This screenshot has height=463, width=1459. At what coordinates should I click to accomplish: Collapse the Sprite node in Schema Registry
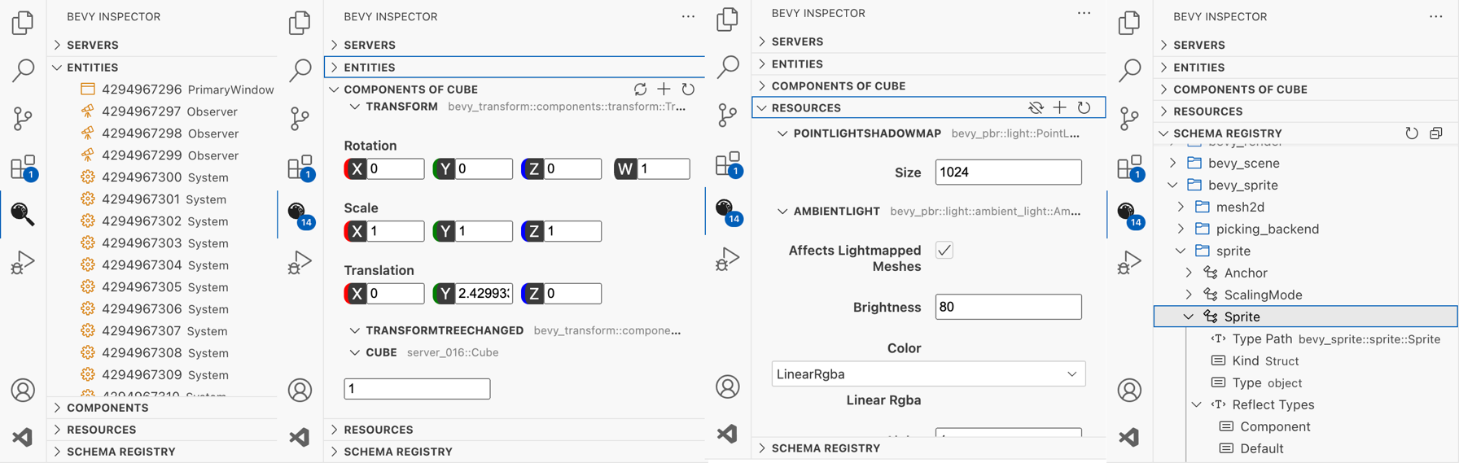coord(1189,317)
